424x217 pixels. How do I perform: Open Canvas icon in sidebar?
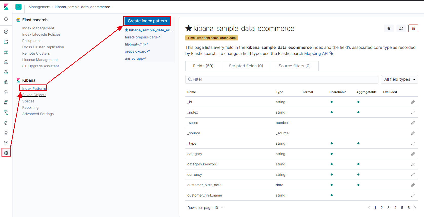coord(6,62)
